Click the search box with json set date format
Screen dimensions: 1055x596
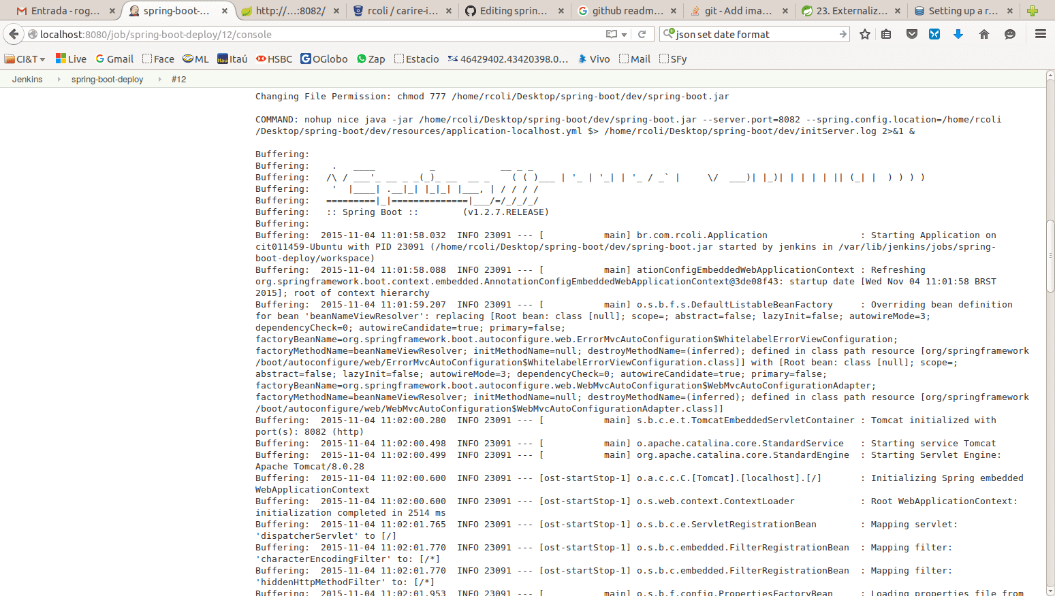tap(756, 34)
